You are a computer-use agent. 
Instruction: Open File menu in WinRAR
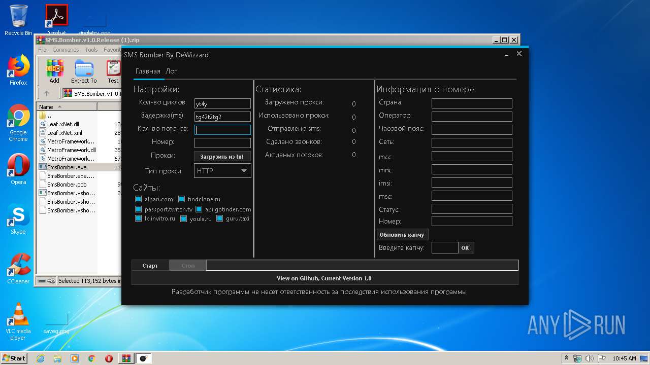(x=42, y=50)
